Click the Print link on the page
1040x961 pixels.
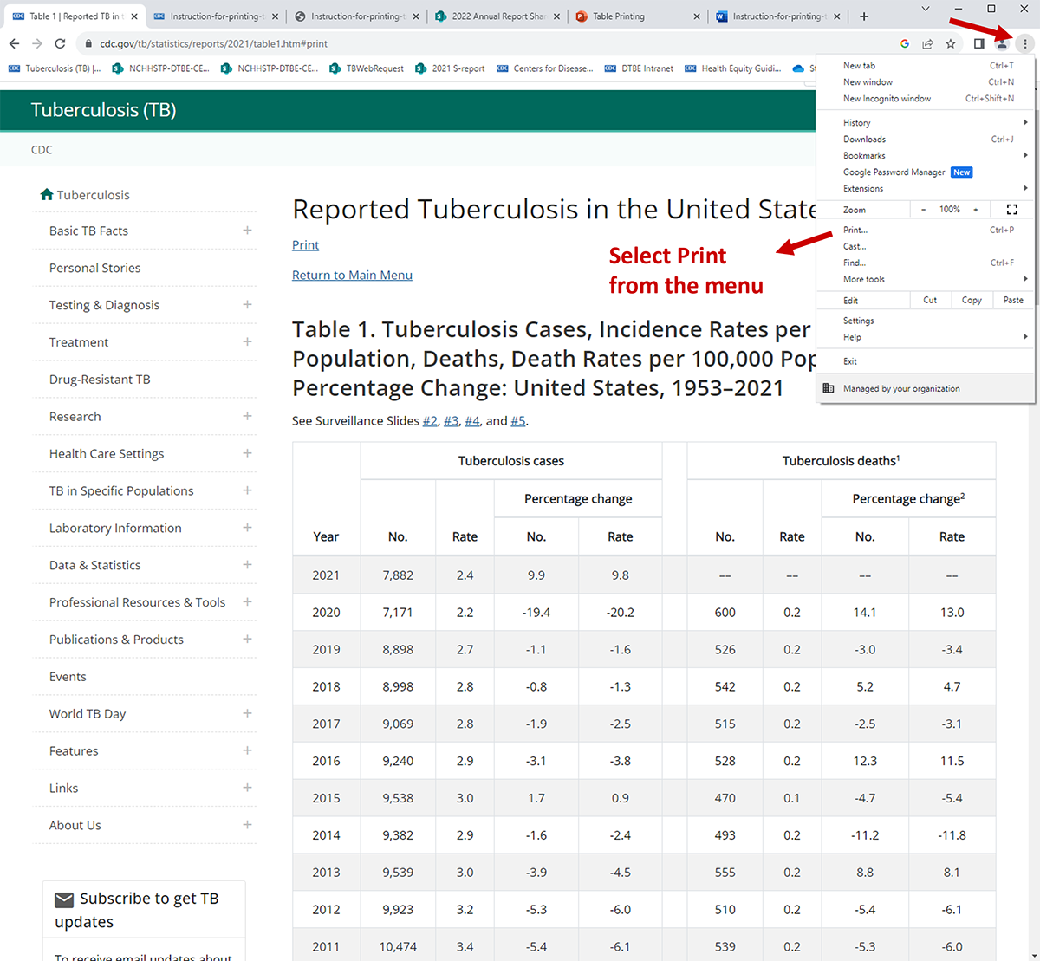pos(304,244)
